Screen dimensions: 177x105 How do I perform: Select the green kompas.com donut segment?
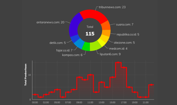pyautogui.click(x=86, y=46)
